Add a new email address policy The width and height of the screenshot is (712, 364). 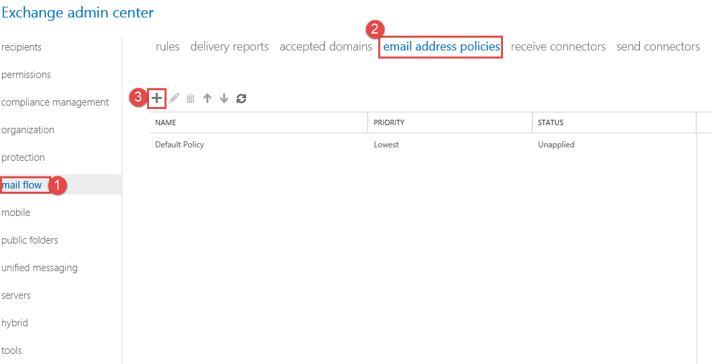(x=156, y=98)
